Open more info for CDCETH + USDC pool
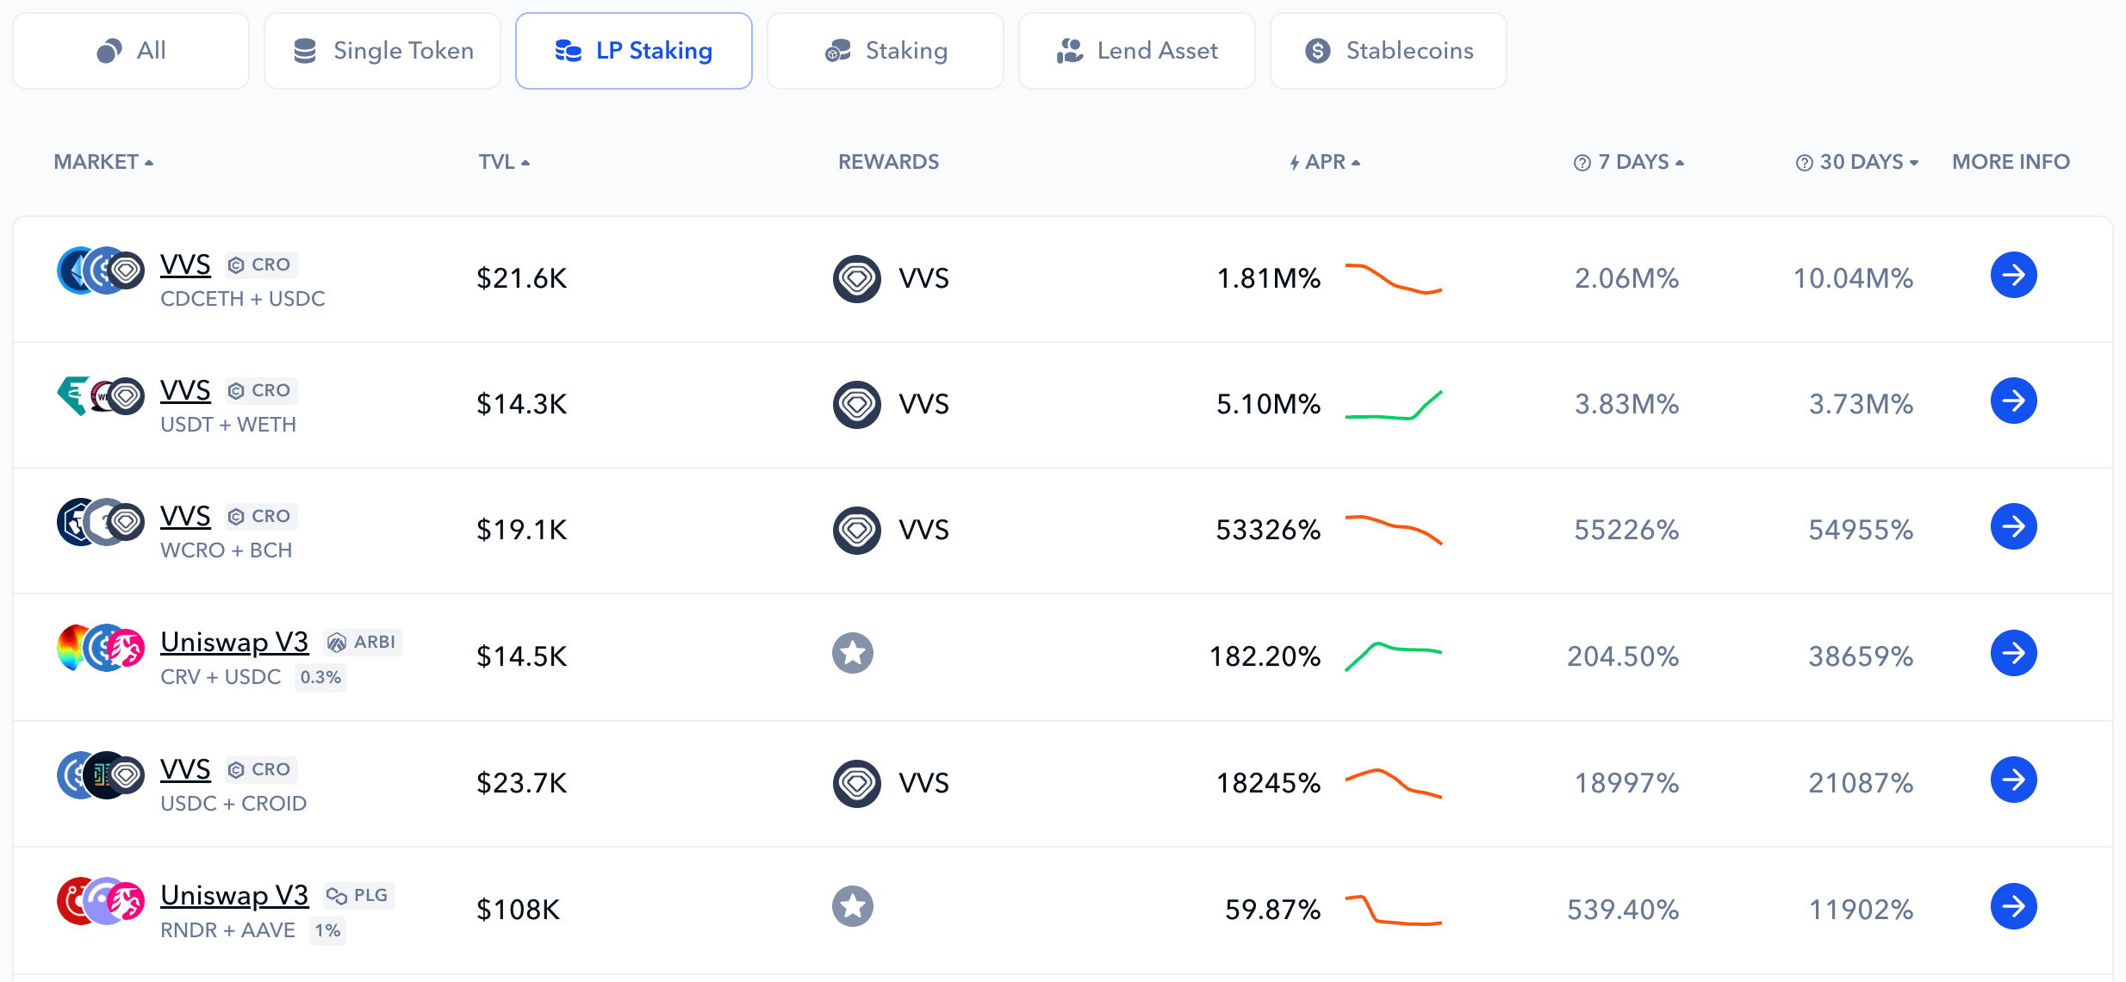Image resolution: width=2126 pixels, height=982 pixels. coord(2013,275)
